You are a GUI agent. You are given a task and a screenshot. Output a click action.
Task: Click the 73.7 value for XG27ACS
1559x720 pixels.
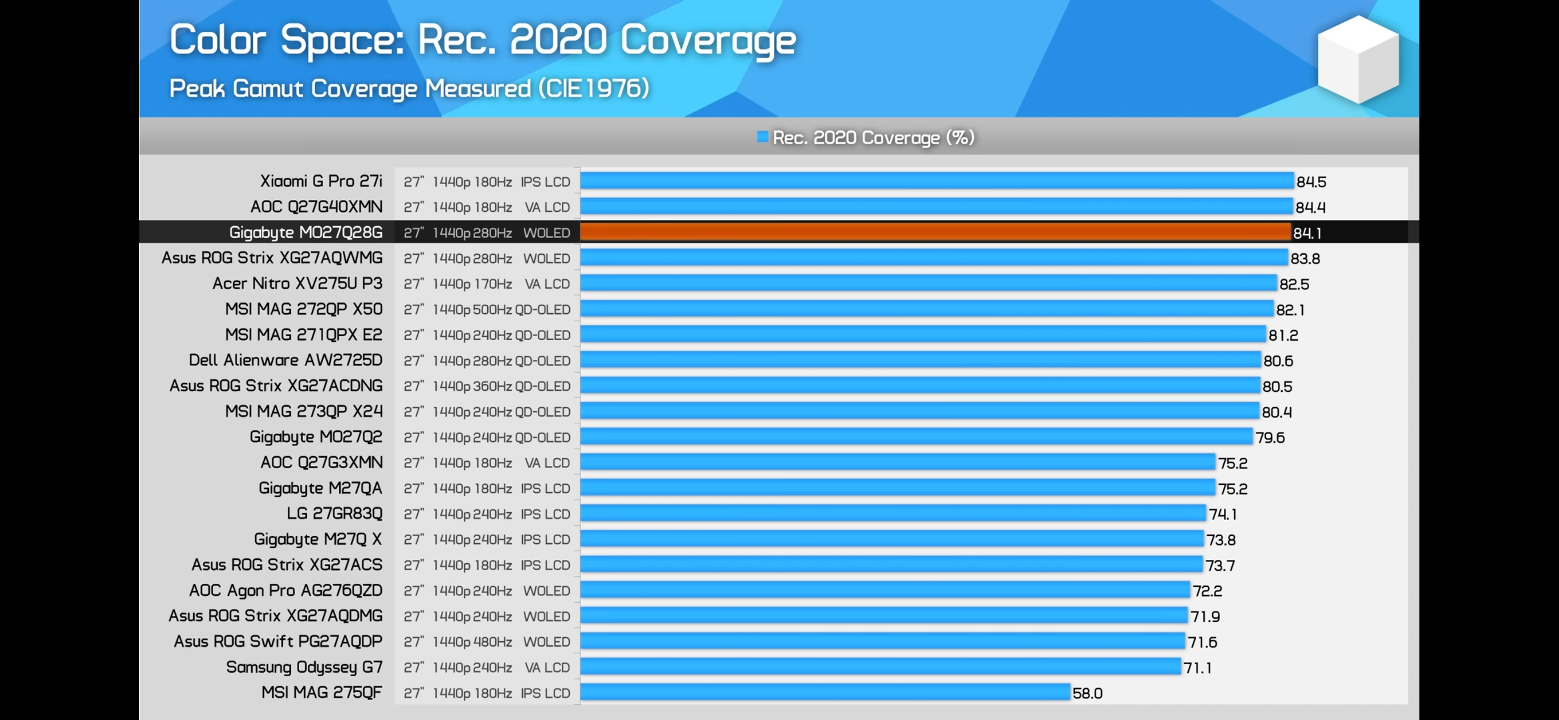pos(1220,565)
